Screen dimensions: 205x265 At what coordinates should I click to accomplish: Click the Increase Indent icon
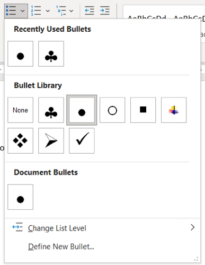tap(105, 11)
